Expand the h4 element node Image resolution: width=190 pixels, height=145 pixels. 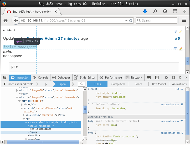22,105
